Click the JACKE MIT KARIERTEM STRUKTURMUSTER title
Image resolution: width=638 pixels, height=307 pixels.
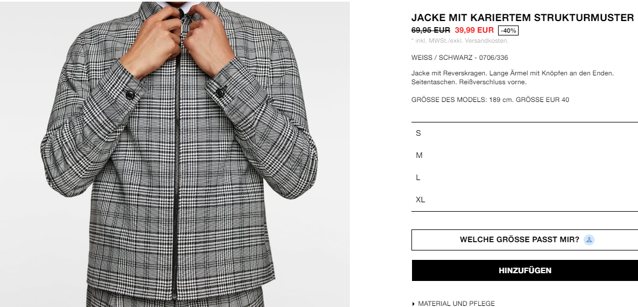tap(523, 18)
